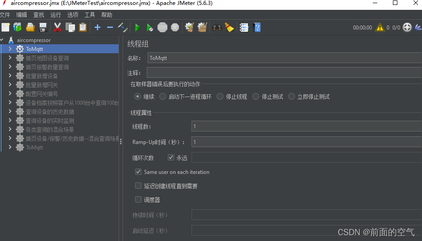422x241 pixels.
Task: Open the Function Helper list icon
Action: pos(244,27)
